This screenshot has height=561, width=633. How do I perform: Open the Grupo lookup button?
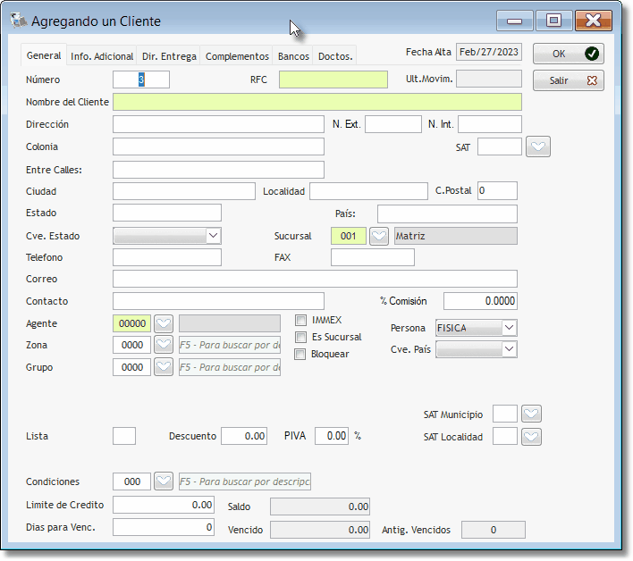click(x=164, y=367)
